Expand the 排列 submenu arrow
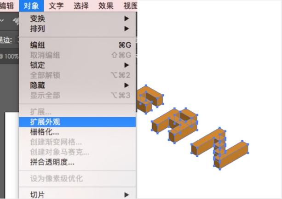Screen dimensions: 282x199 (x=127, y=28)
